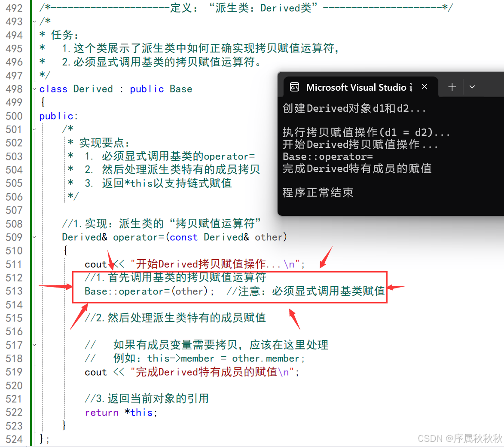Click comment '3. 返回*this以支持链式赋值'

158,183
